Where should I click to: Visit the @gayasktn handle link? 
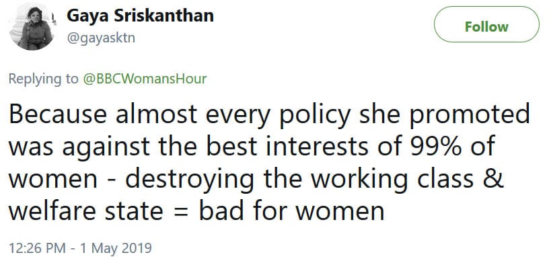[x=101, y=38]
